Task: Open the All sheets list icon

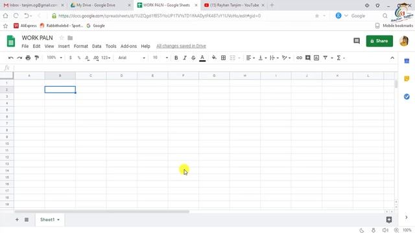Action: click(27, 219)
